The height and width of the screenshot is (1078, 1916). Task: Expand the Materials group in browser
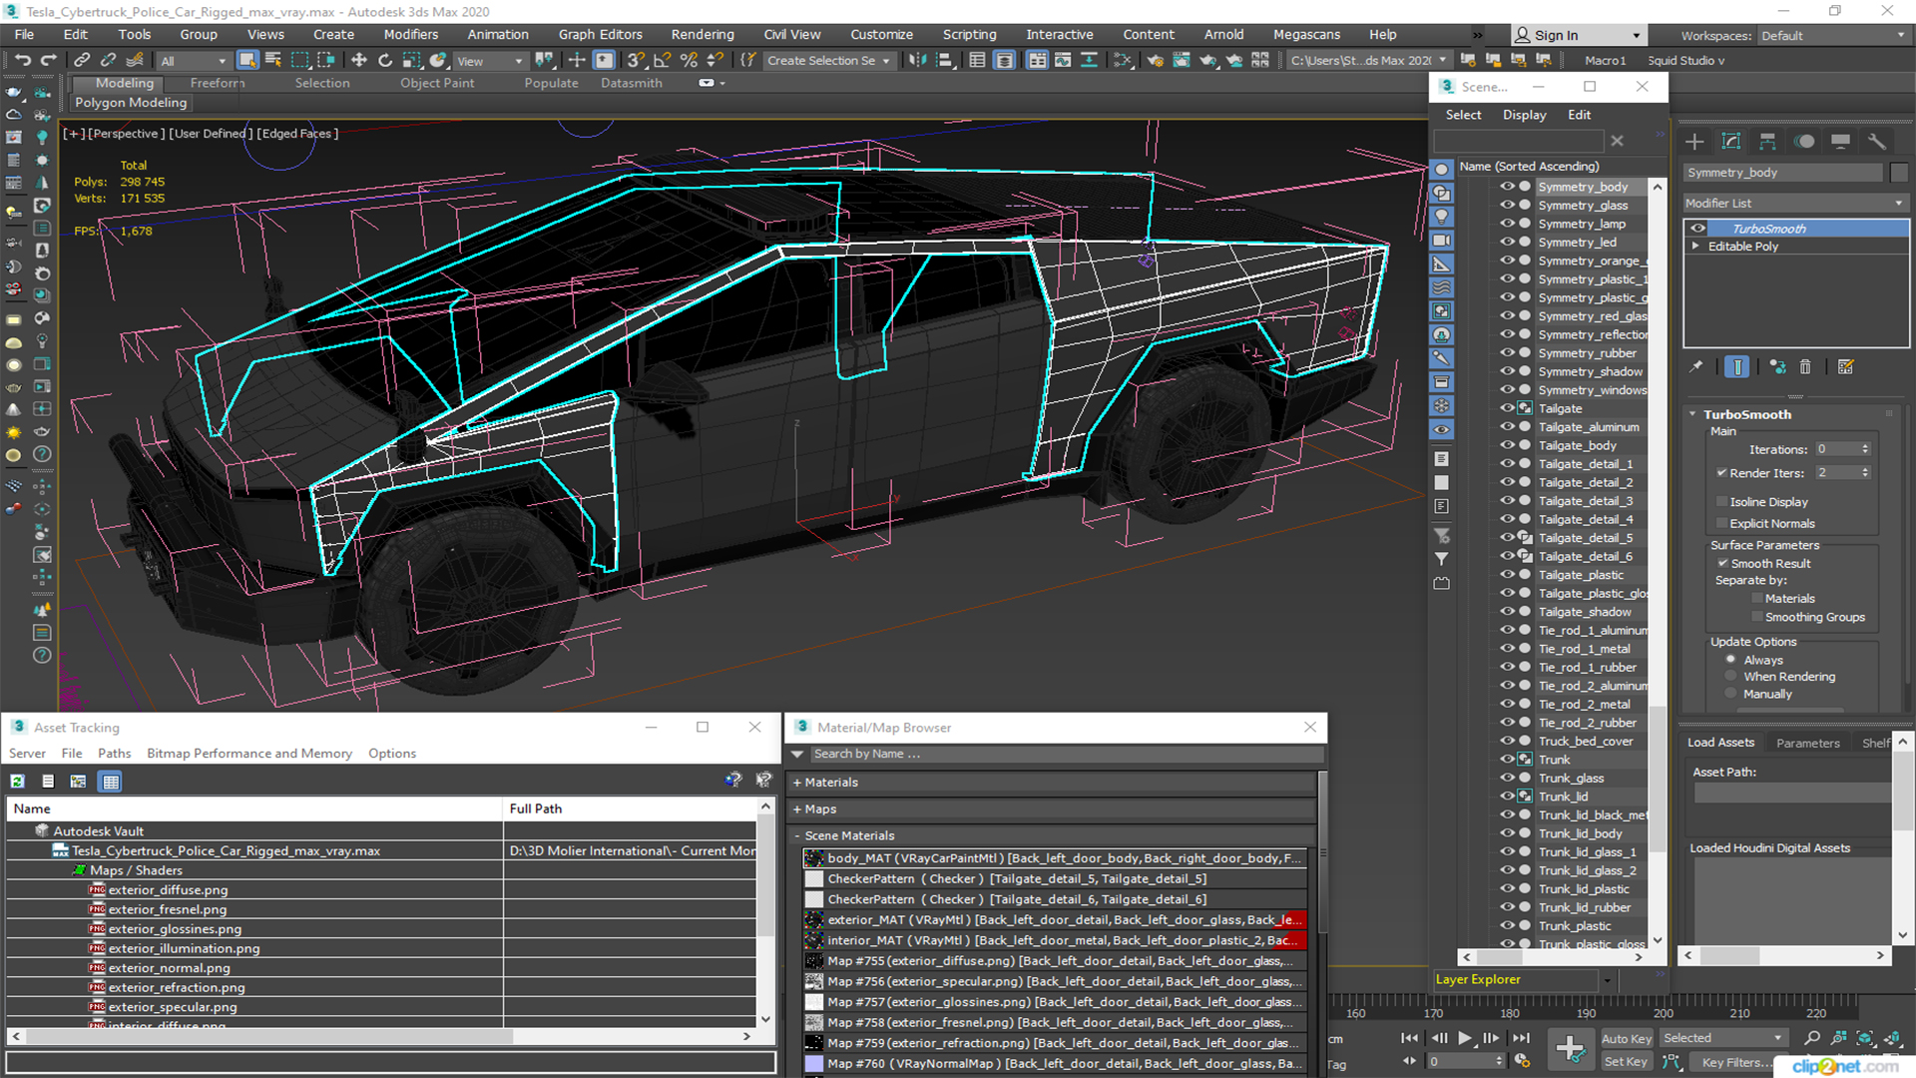click(797, 783)
